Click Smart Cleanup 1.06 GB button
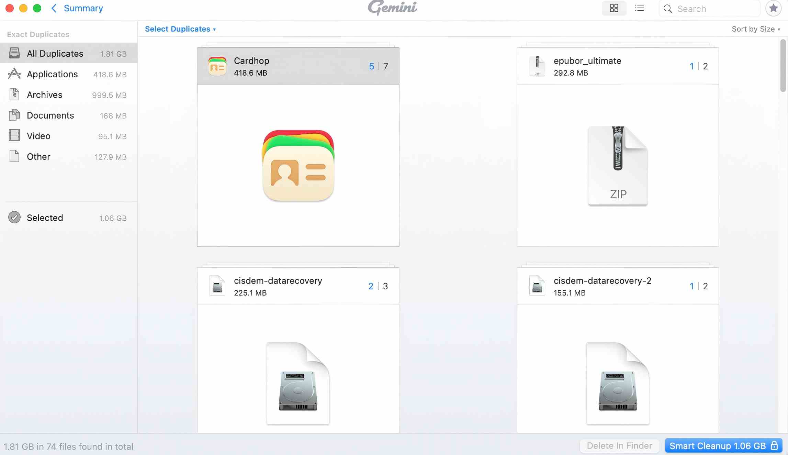 point(723,446)
